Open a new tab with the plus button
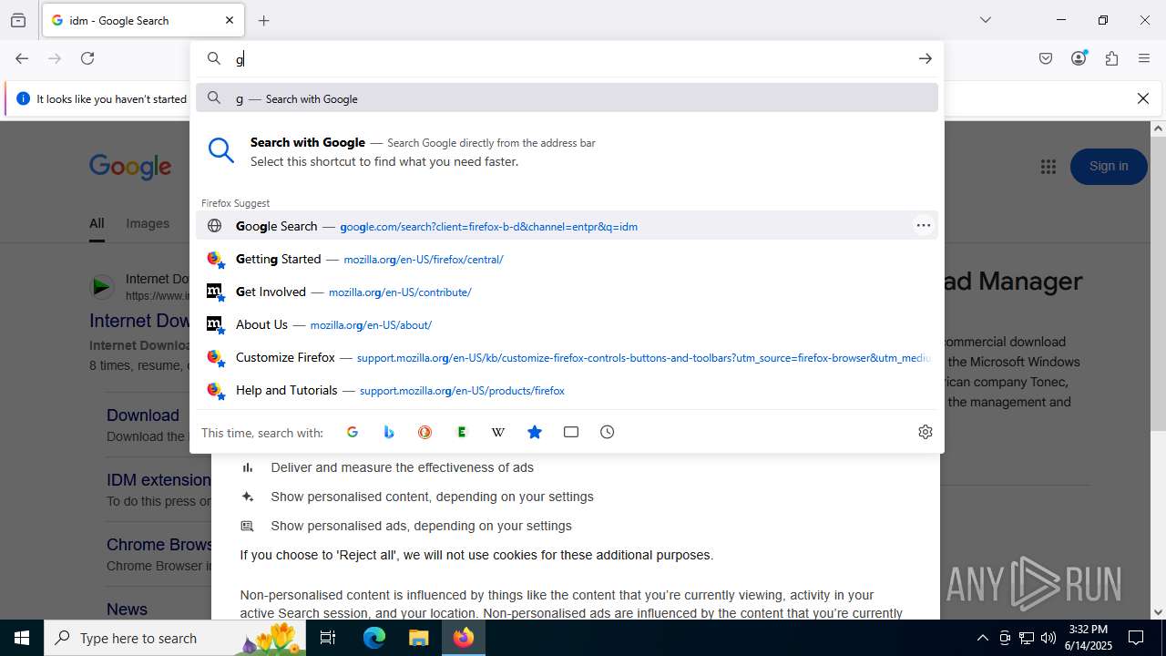The width and height of the screenshot is (1166, 656). 264,20
